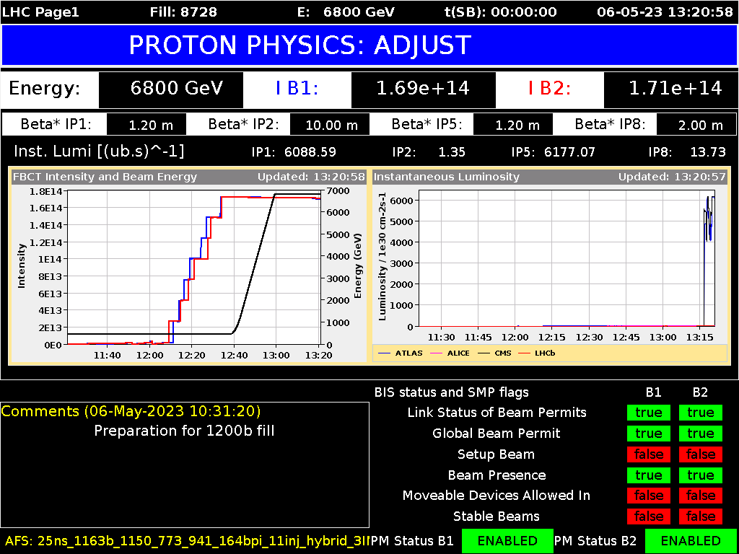Click the B1 column header
Viewport: 739px width, 554px height.
point(653,392)
